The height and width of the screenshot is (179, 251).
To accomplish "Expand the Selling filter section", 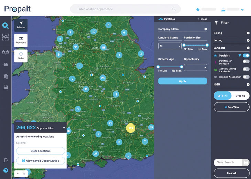I will tap(248, 33).
